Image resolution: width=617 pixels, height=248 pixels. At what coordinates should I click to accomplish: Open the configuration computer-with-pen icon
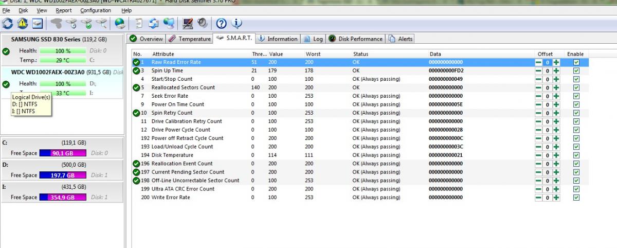tap(188, 23)
